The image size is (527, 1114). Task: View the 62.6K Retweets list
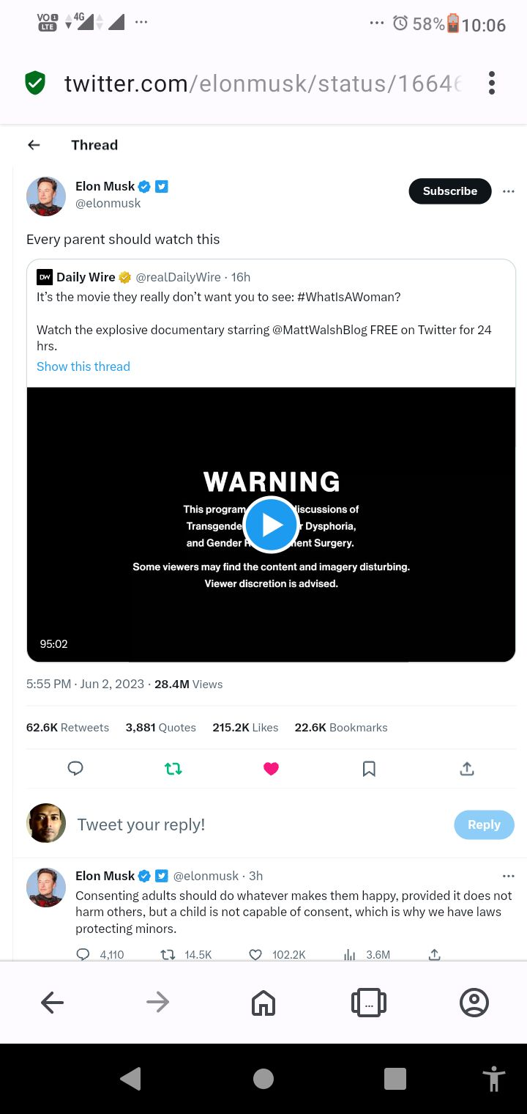coord(67,728)
